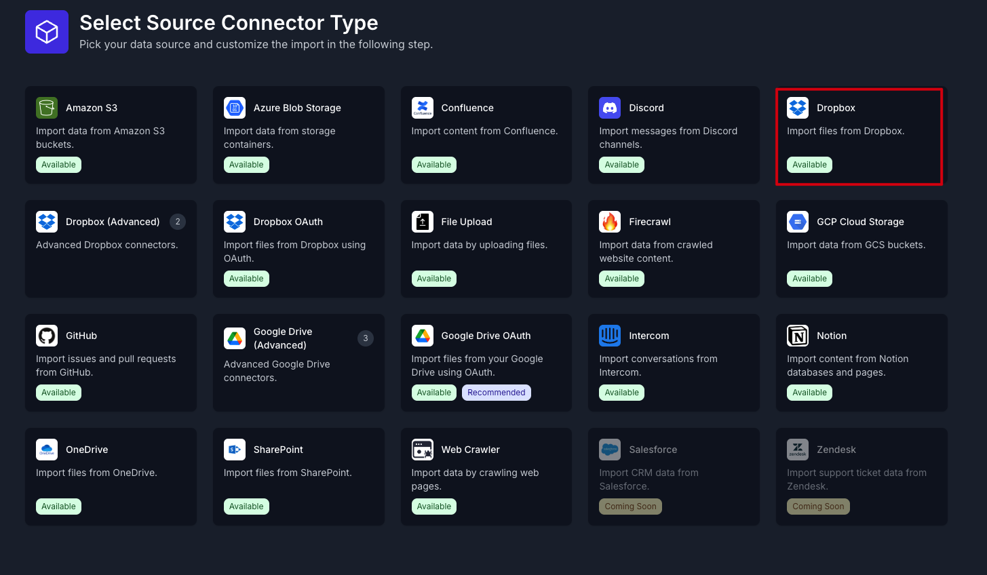Click "Import messages from Discord channels." text
Viewport: 987px width, 575px height.
[668, 138]
